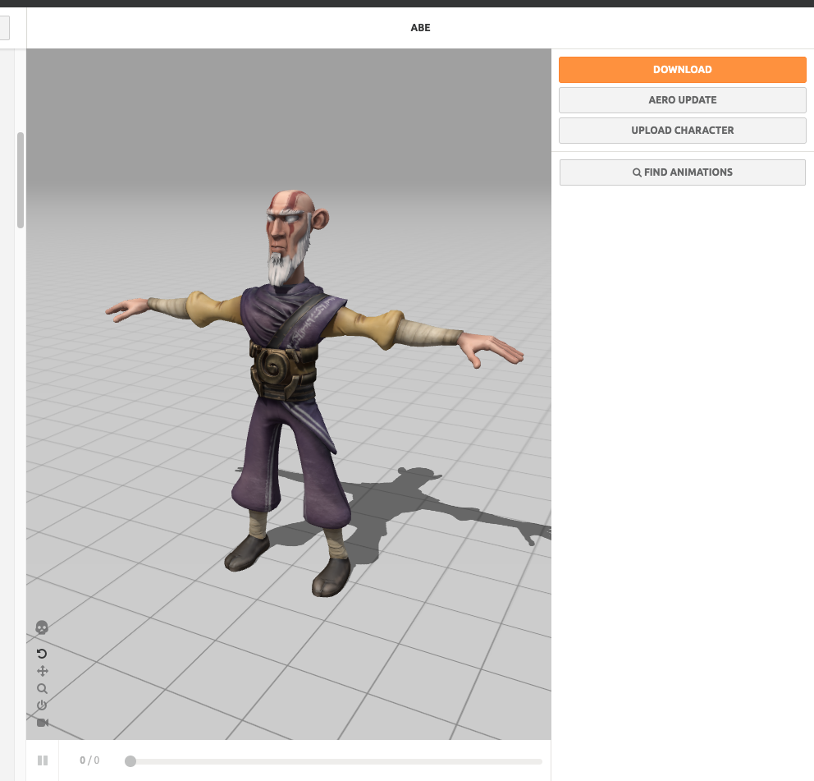Toggle the video camera follow icon
814x781 pixels.
pyautogui.click(x=42, y=723)
